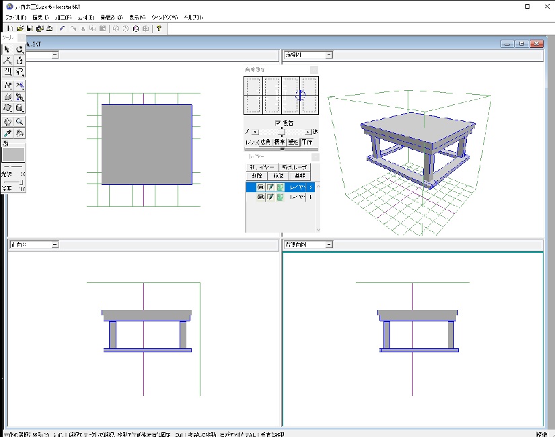Toggle pencil edit lock of the lower layer
Viewport: 555px width, 437px height.
click(x=270, y=197)
